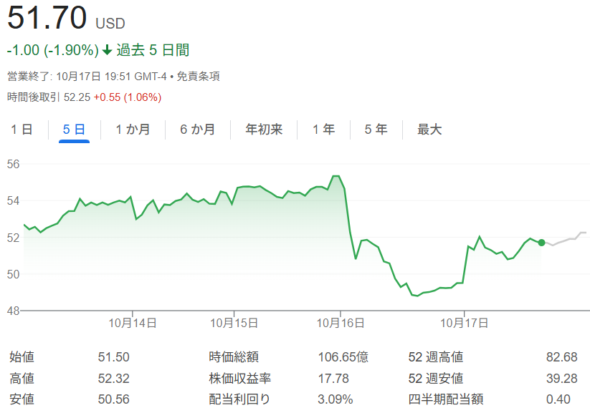Click the 51.70 USD main price
590x413 pixels.
pos(47,18)
